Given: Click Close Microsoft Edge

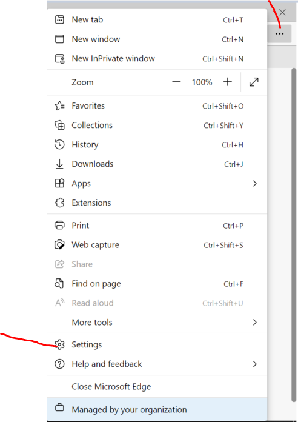Looking at the screenshot, I should tap(157, 387).
